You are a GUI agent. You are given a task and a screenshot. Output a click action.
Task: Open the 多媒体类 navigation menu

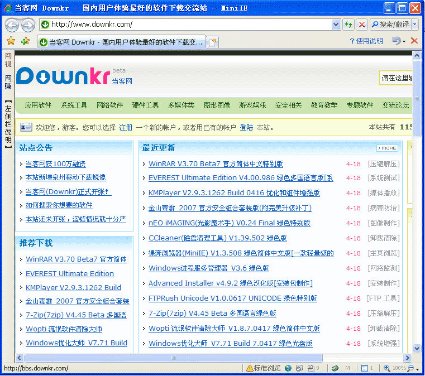pyautogui.click(x=181, y=105)
